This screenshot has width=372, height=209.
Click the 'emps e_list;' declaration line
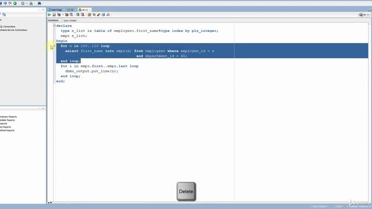click(74, 36)
